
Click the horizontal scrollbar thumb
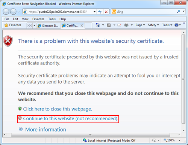coord(90,135)
